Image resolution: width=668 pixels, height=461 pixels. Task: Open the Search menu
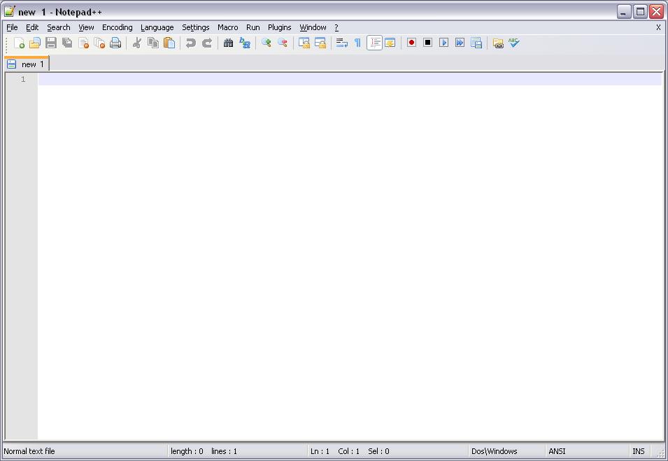pyautogui.click(x=58, y=27)
